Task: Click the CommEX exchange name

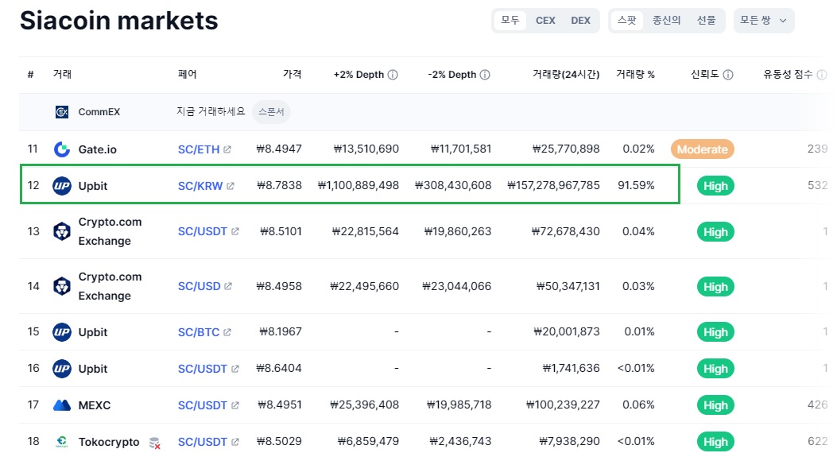Action: 99,112
